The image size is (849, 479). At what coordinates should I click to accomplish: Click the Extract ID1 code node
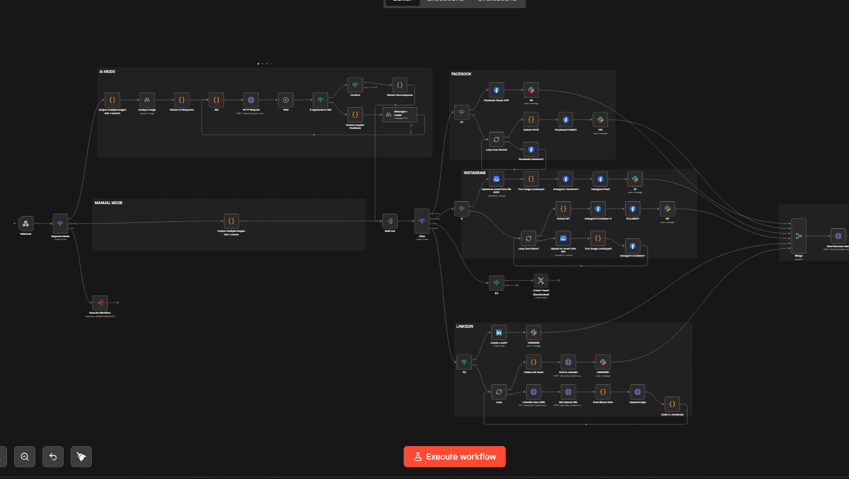pos(563,208)
